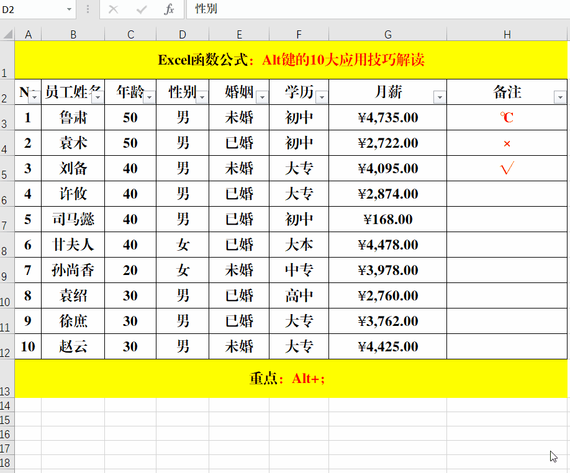Open the filter dropdown for 学历
The image size is (570, 473).
pyautogui.click(x=322, y=97)
